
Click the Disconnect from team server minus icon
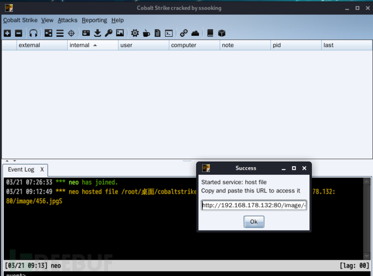pyautogui.click(x=18, y=33)
